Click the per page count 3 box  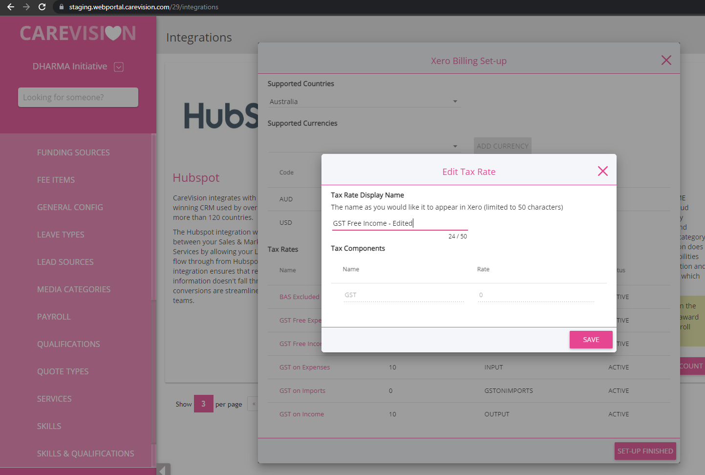click(203, 404)
